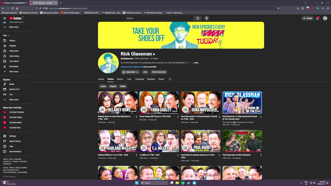
Task: Open the Paul Rudd 3.0 video thumbnail
Action: pyautogui.click(x=201, y=141)
